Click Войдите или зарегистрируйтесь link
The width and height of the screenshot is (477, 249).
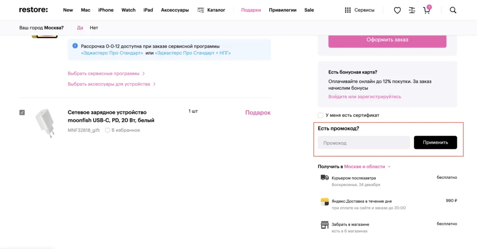pyautogui.click(x=364, y=97)
